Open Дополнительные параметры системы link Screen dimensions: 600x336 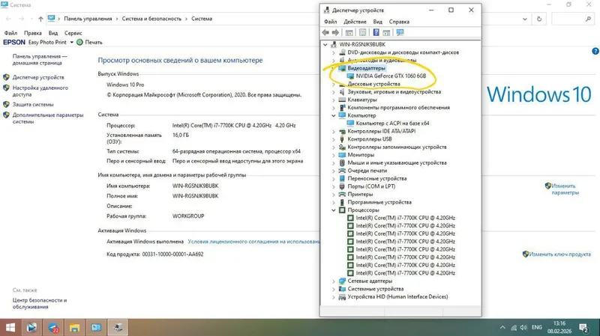point(48,118)
